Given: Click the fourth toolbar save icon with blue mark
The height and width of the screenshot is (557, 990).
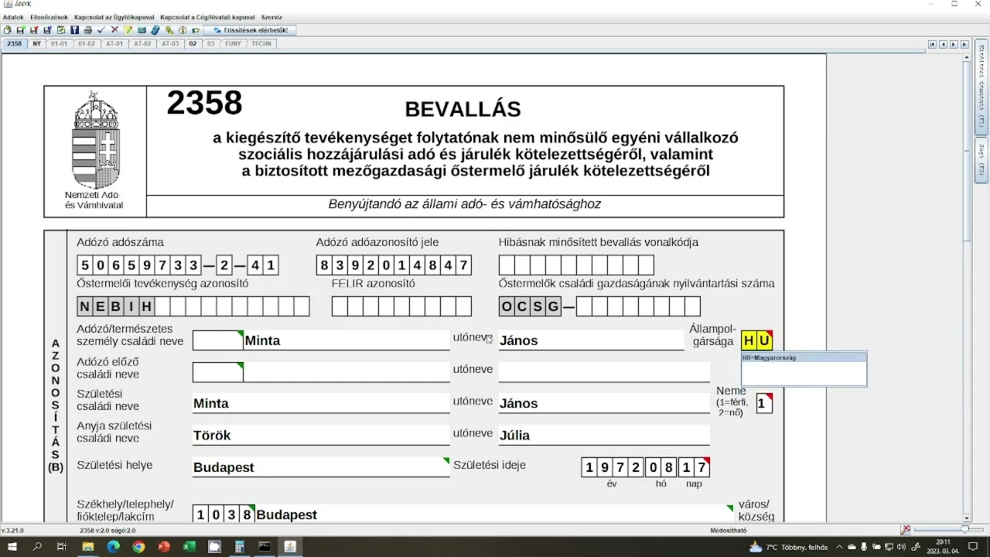Looking at the screenshot, I should pyautogui.click(x=47, y=30).
